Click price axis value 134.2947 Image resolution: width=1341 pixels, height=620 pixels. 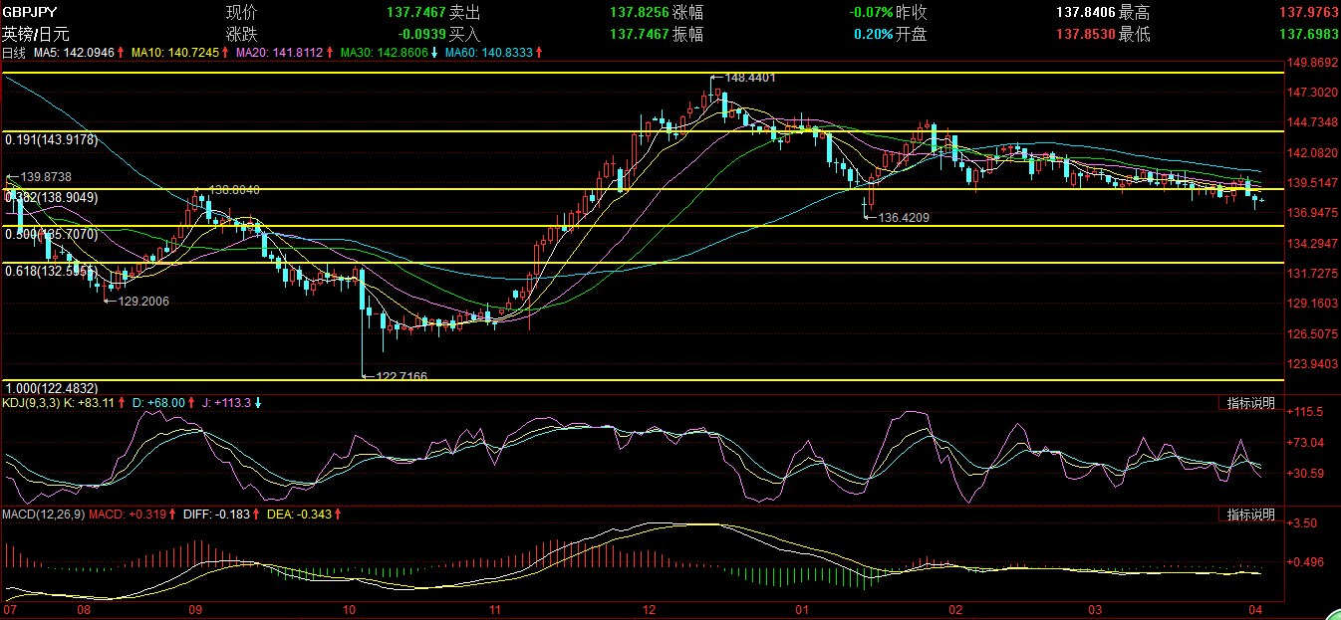(1312, 244)
